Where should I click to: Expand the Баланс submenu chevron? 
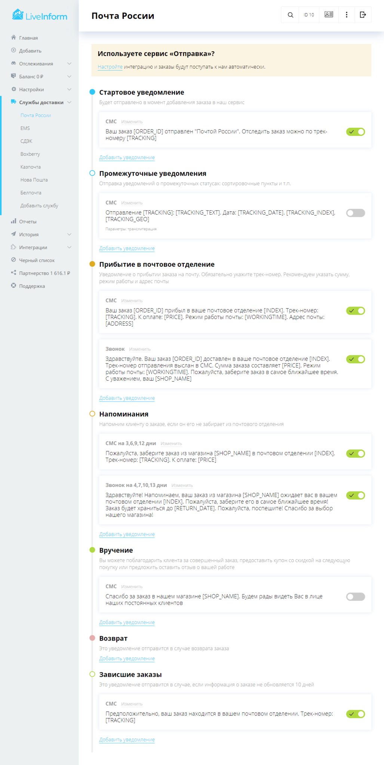69,77
